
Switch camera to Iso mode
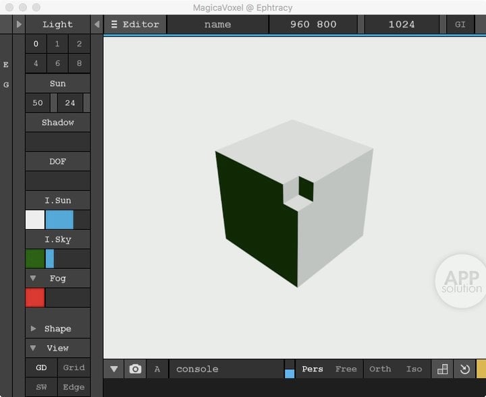tap(414, 369)
